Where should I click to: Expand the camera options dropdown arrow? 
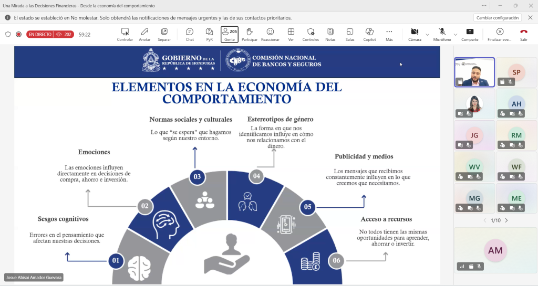pos(427,35)
